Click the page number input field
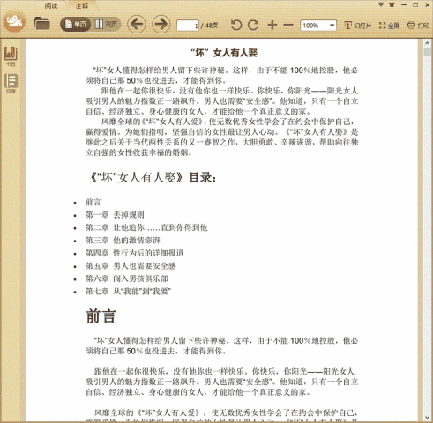This screenshot has width=433, height=423. tap(188, 26)
